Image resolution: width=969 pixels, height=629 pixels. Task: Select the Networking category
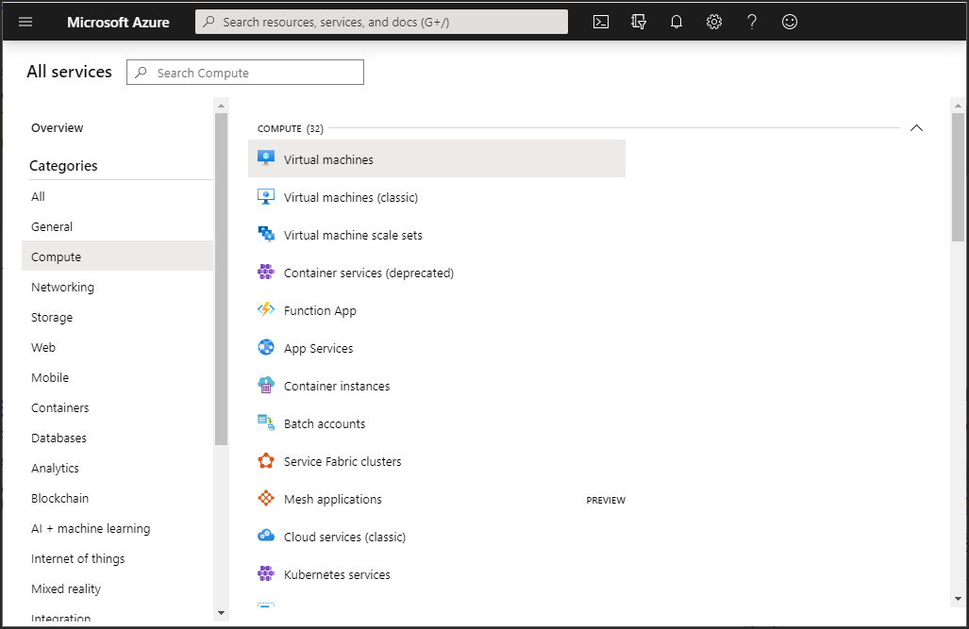pos(117,288)
